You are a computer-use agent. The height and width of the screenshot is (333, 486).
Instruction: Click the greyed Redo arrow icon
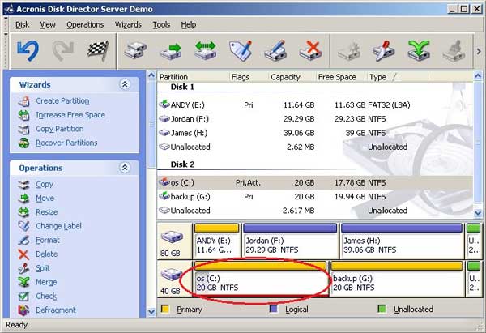(63, 50)
